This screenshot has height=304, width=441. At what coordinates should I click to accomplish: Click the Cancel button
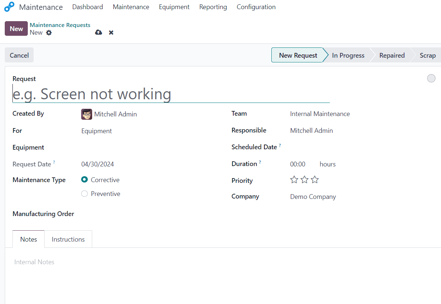(x=19, y=55)
